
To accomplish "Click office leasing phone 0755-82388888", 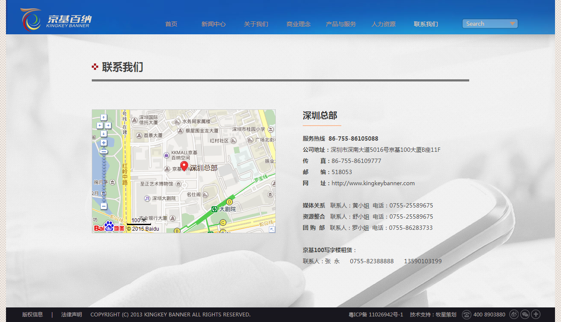I will pyautogui.click(x=372, y=262).
